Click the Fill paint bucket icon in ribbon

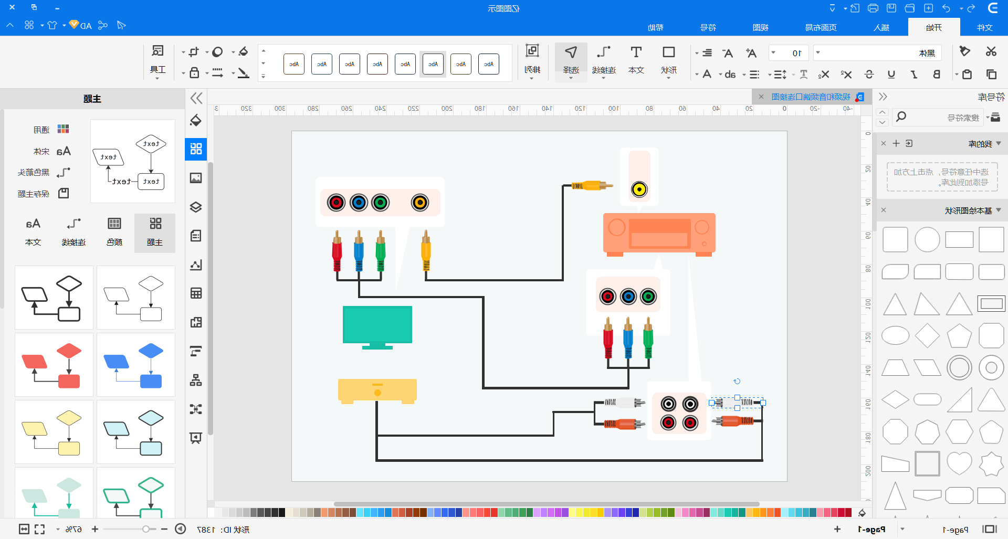[243, 51]
